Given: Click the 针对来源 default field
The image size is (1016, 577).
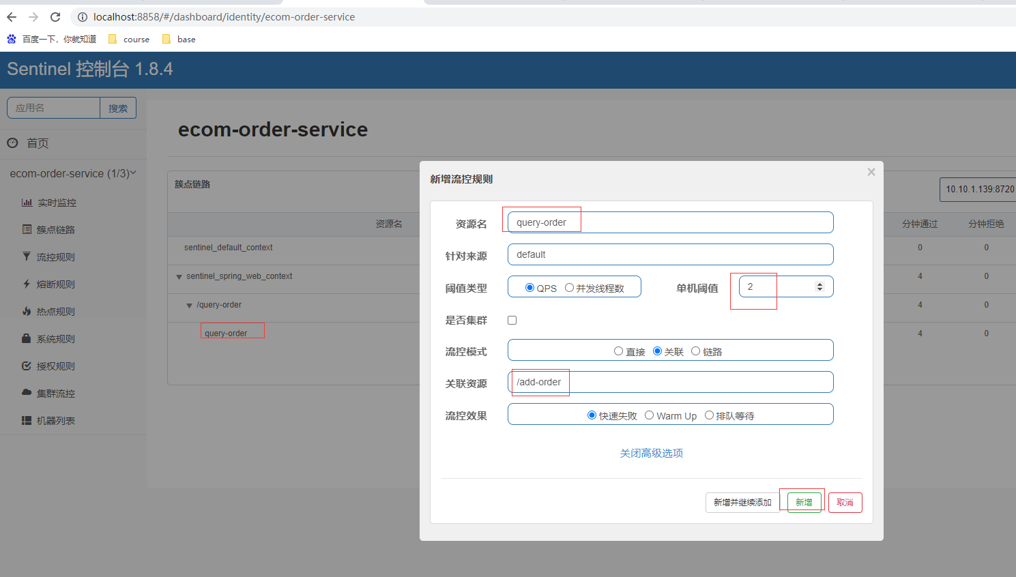Looking at the screenshot, I should pos(670,254).
